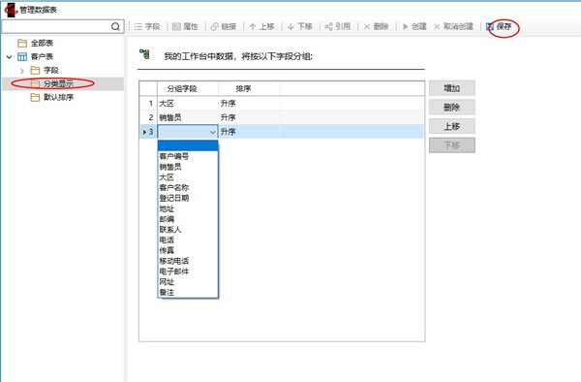
Task: Click the greyed 下移 button beside grid
Action: pos(452,145)
